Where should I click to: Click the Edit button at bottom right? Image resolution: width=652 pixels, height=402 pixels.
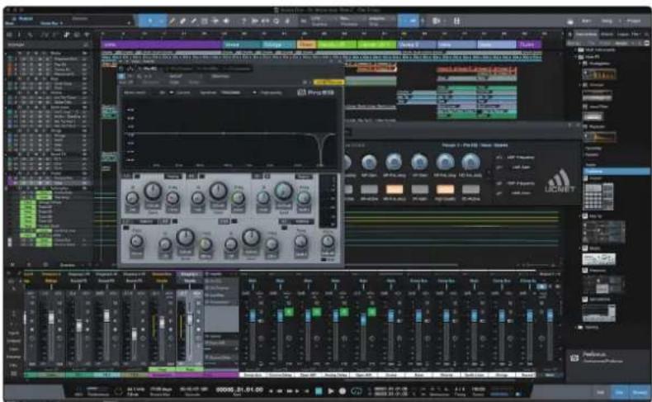click(x=601, y=392)
